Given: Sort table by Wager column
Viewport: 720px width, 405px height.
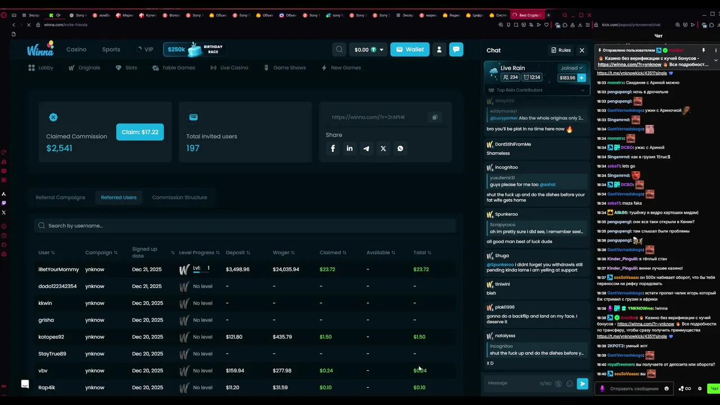Looking at the screenshot, I should tap(283, 253).
